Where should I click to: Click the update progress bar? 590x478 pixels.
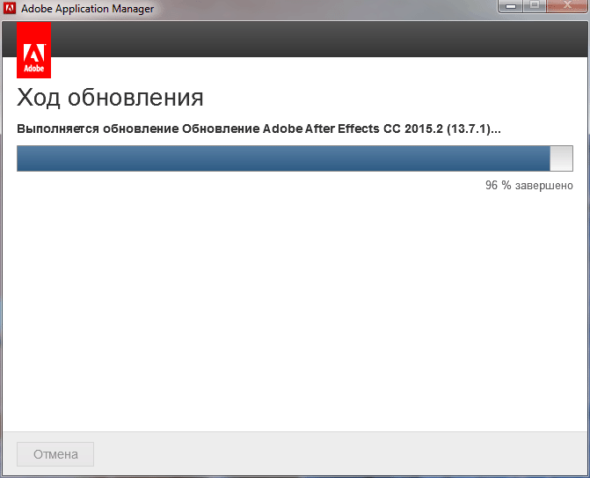click(295, 158)
